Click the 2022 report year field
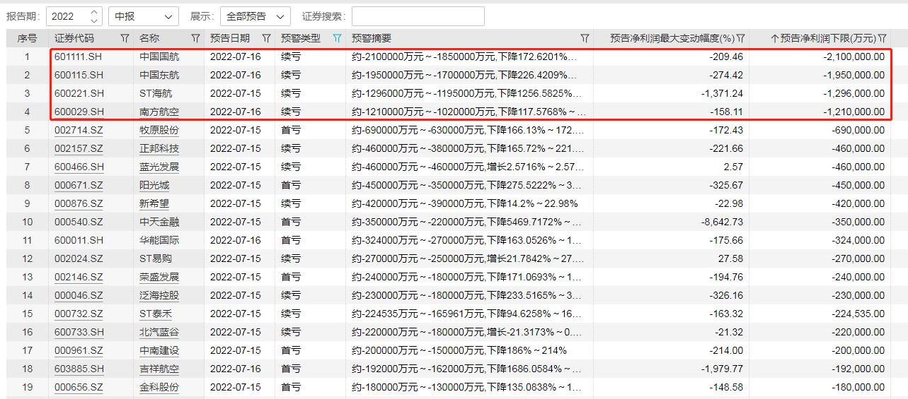Viewport: 908px width, 399px height. pyautogui.click(x=67, y=16)
